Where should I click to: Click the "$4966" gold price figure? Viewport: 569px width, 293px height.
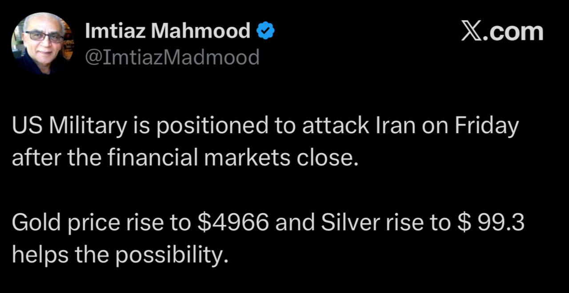(233, 223)
